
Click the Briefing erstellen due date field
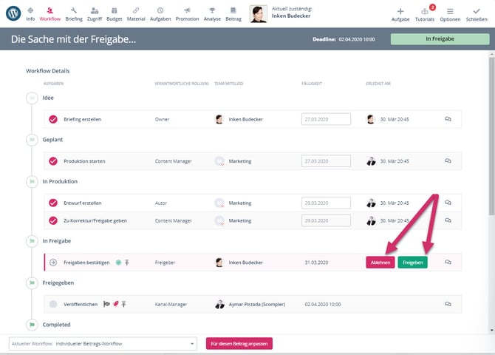[x=324, y=119]
